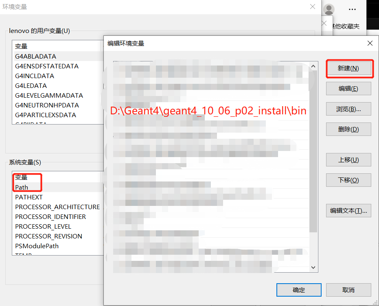
Task: Open the 浏览(B) browse dialog
Action: (x=349, y=109)
